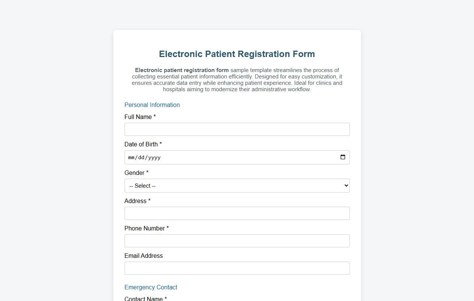Click the mm month segment of Date of Birth
The height and width of the screenshot is (301, 474).
click(132, 158)
